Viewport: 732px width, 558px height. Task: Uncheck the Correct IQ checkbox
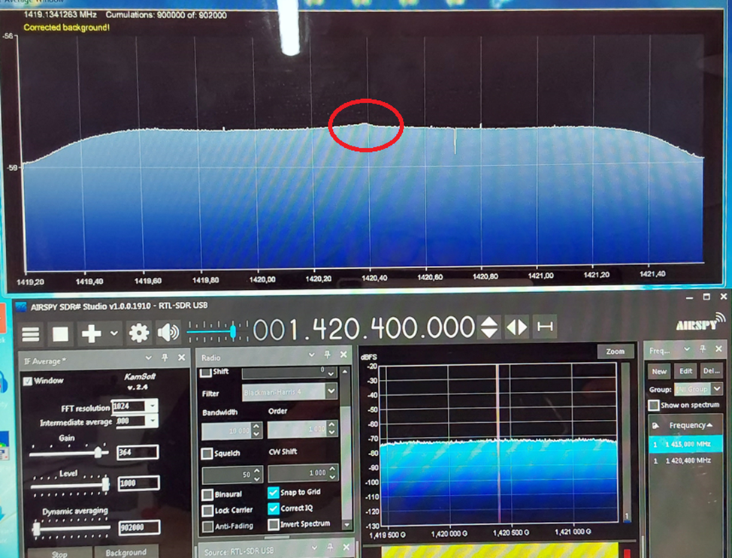coord(274,508)
